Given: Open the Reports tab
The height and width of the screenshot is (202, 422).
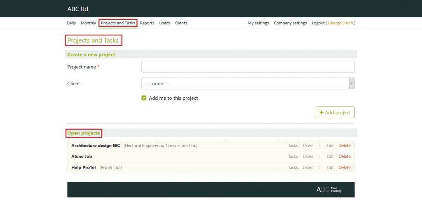Looking at the screenshot, I should point(147,23).
